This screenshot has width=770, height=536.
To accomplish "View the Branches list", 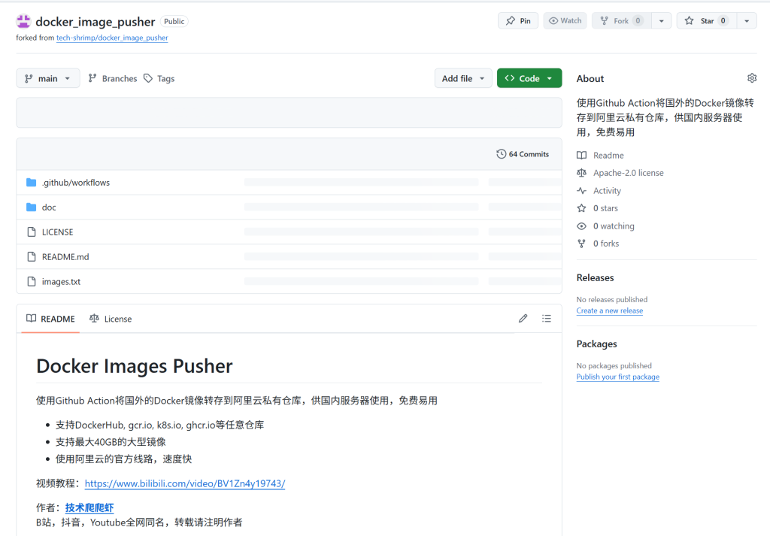I will click(x=113, y=78).
